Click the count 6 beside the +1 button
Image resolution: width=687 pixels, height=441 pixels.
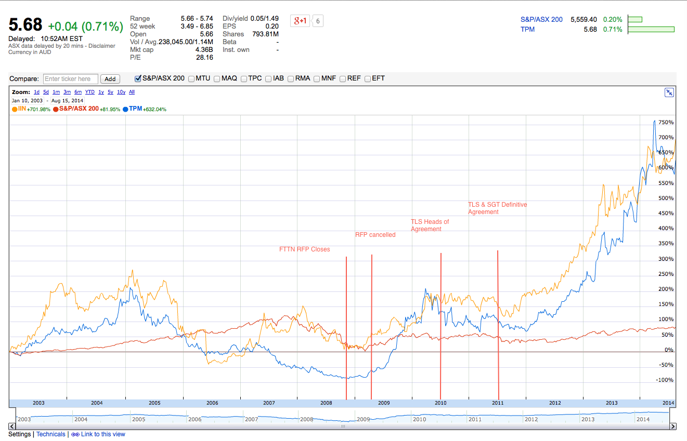(318, 21)
